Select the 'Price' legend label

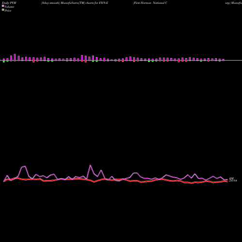8,11
